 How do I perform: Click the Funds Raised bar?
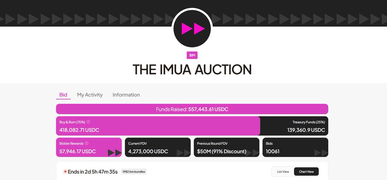[192, 109]
